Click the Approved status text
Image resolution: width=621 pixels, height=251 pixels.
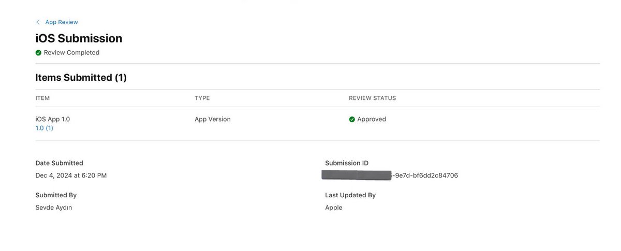click(372, 119)
